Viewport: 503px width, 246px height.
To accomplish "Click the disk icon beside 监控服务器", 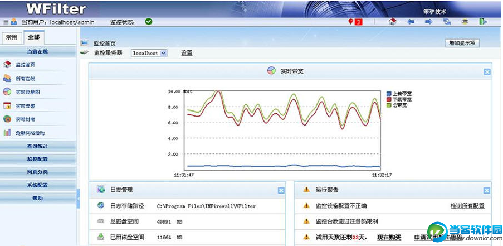I will pyautogui.click(x=84, y=52).
